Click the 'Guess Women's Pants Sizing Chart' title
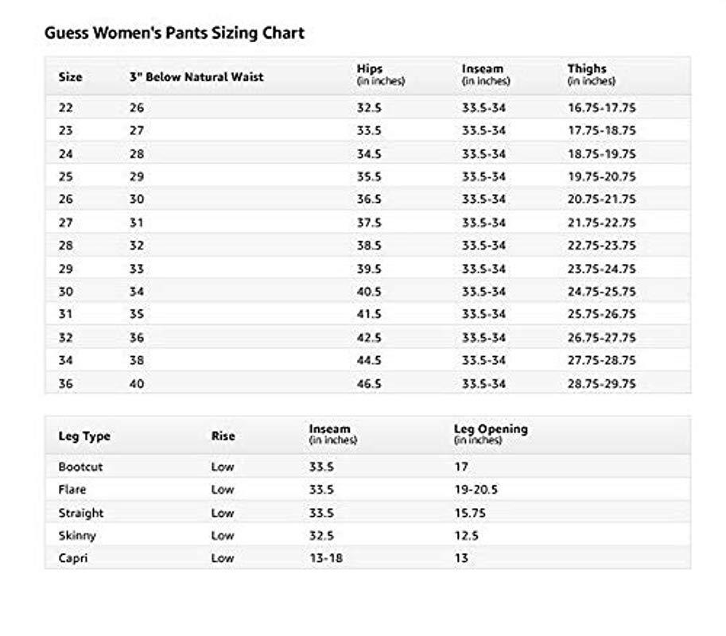The width and height of the screenshot is (726, 636). (x=174, y=33)
